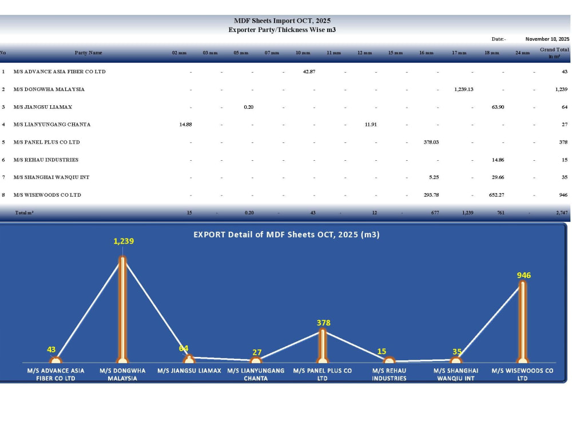Click the total value 761 for 18 mm
The height and width of the screenshot is (429, 572).
pyautogui.click(x=500, y=213)
